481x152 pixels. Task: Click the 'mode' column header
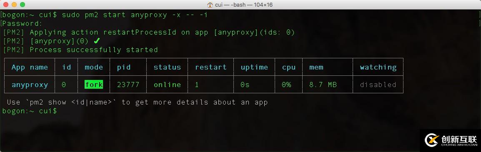tap(94, 67)
